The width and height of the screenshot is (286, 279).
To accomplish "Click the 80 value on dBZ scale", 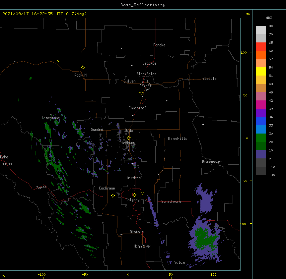I will click(x=271, y=26).
